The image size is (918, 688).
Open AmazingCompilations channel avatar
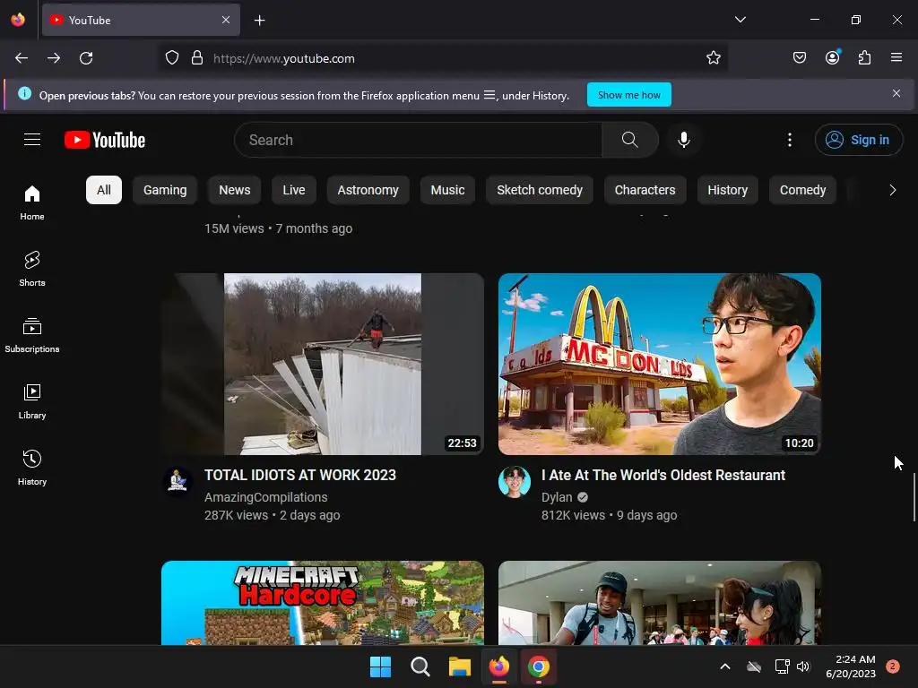coord(178,482)
